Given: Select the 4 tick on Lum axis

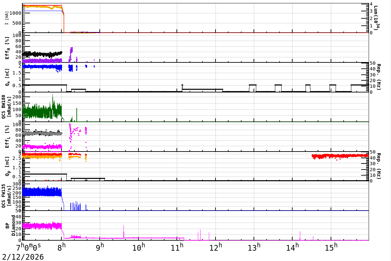Looking at the screenshot, I should coord(371,4).
